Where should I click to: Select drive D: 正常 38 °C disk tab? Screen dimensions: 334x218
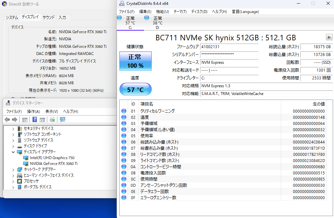point(157,22)
